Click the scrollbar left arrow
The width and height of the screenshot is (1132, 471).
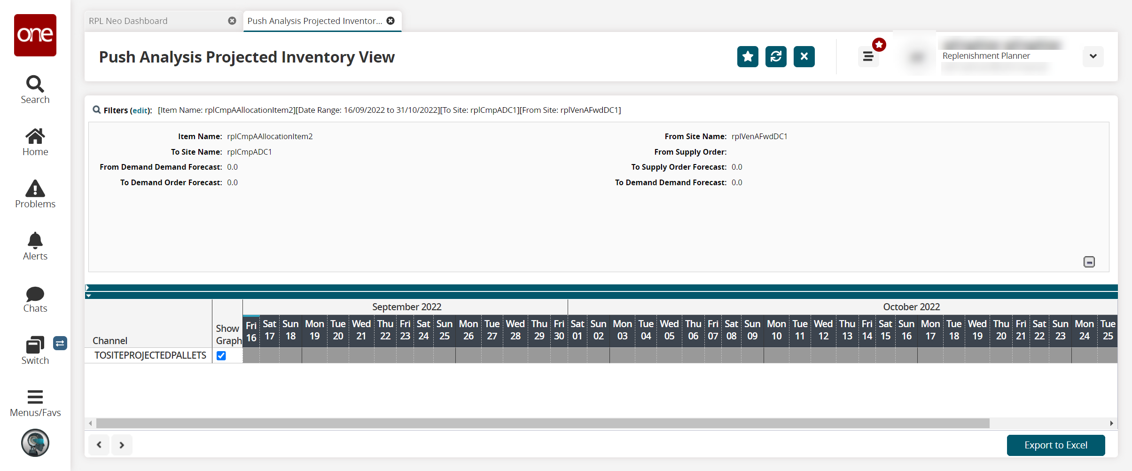[91, 423]
